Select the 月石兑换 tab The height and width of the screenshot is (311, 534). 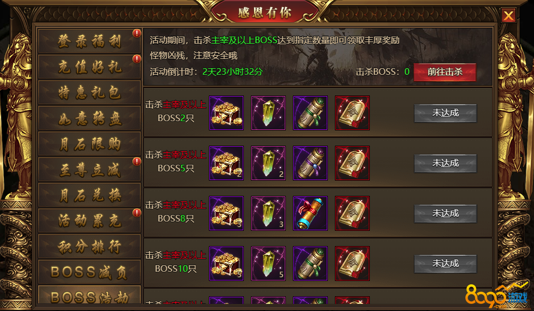[89, 195]
